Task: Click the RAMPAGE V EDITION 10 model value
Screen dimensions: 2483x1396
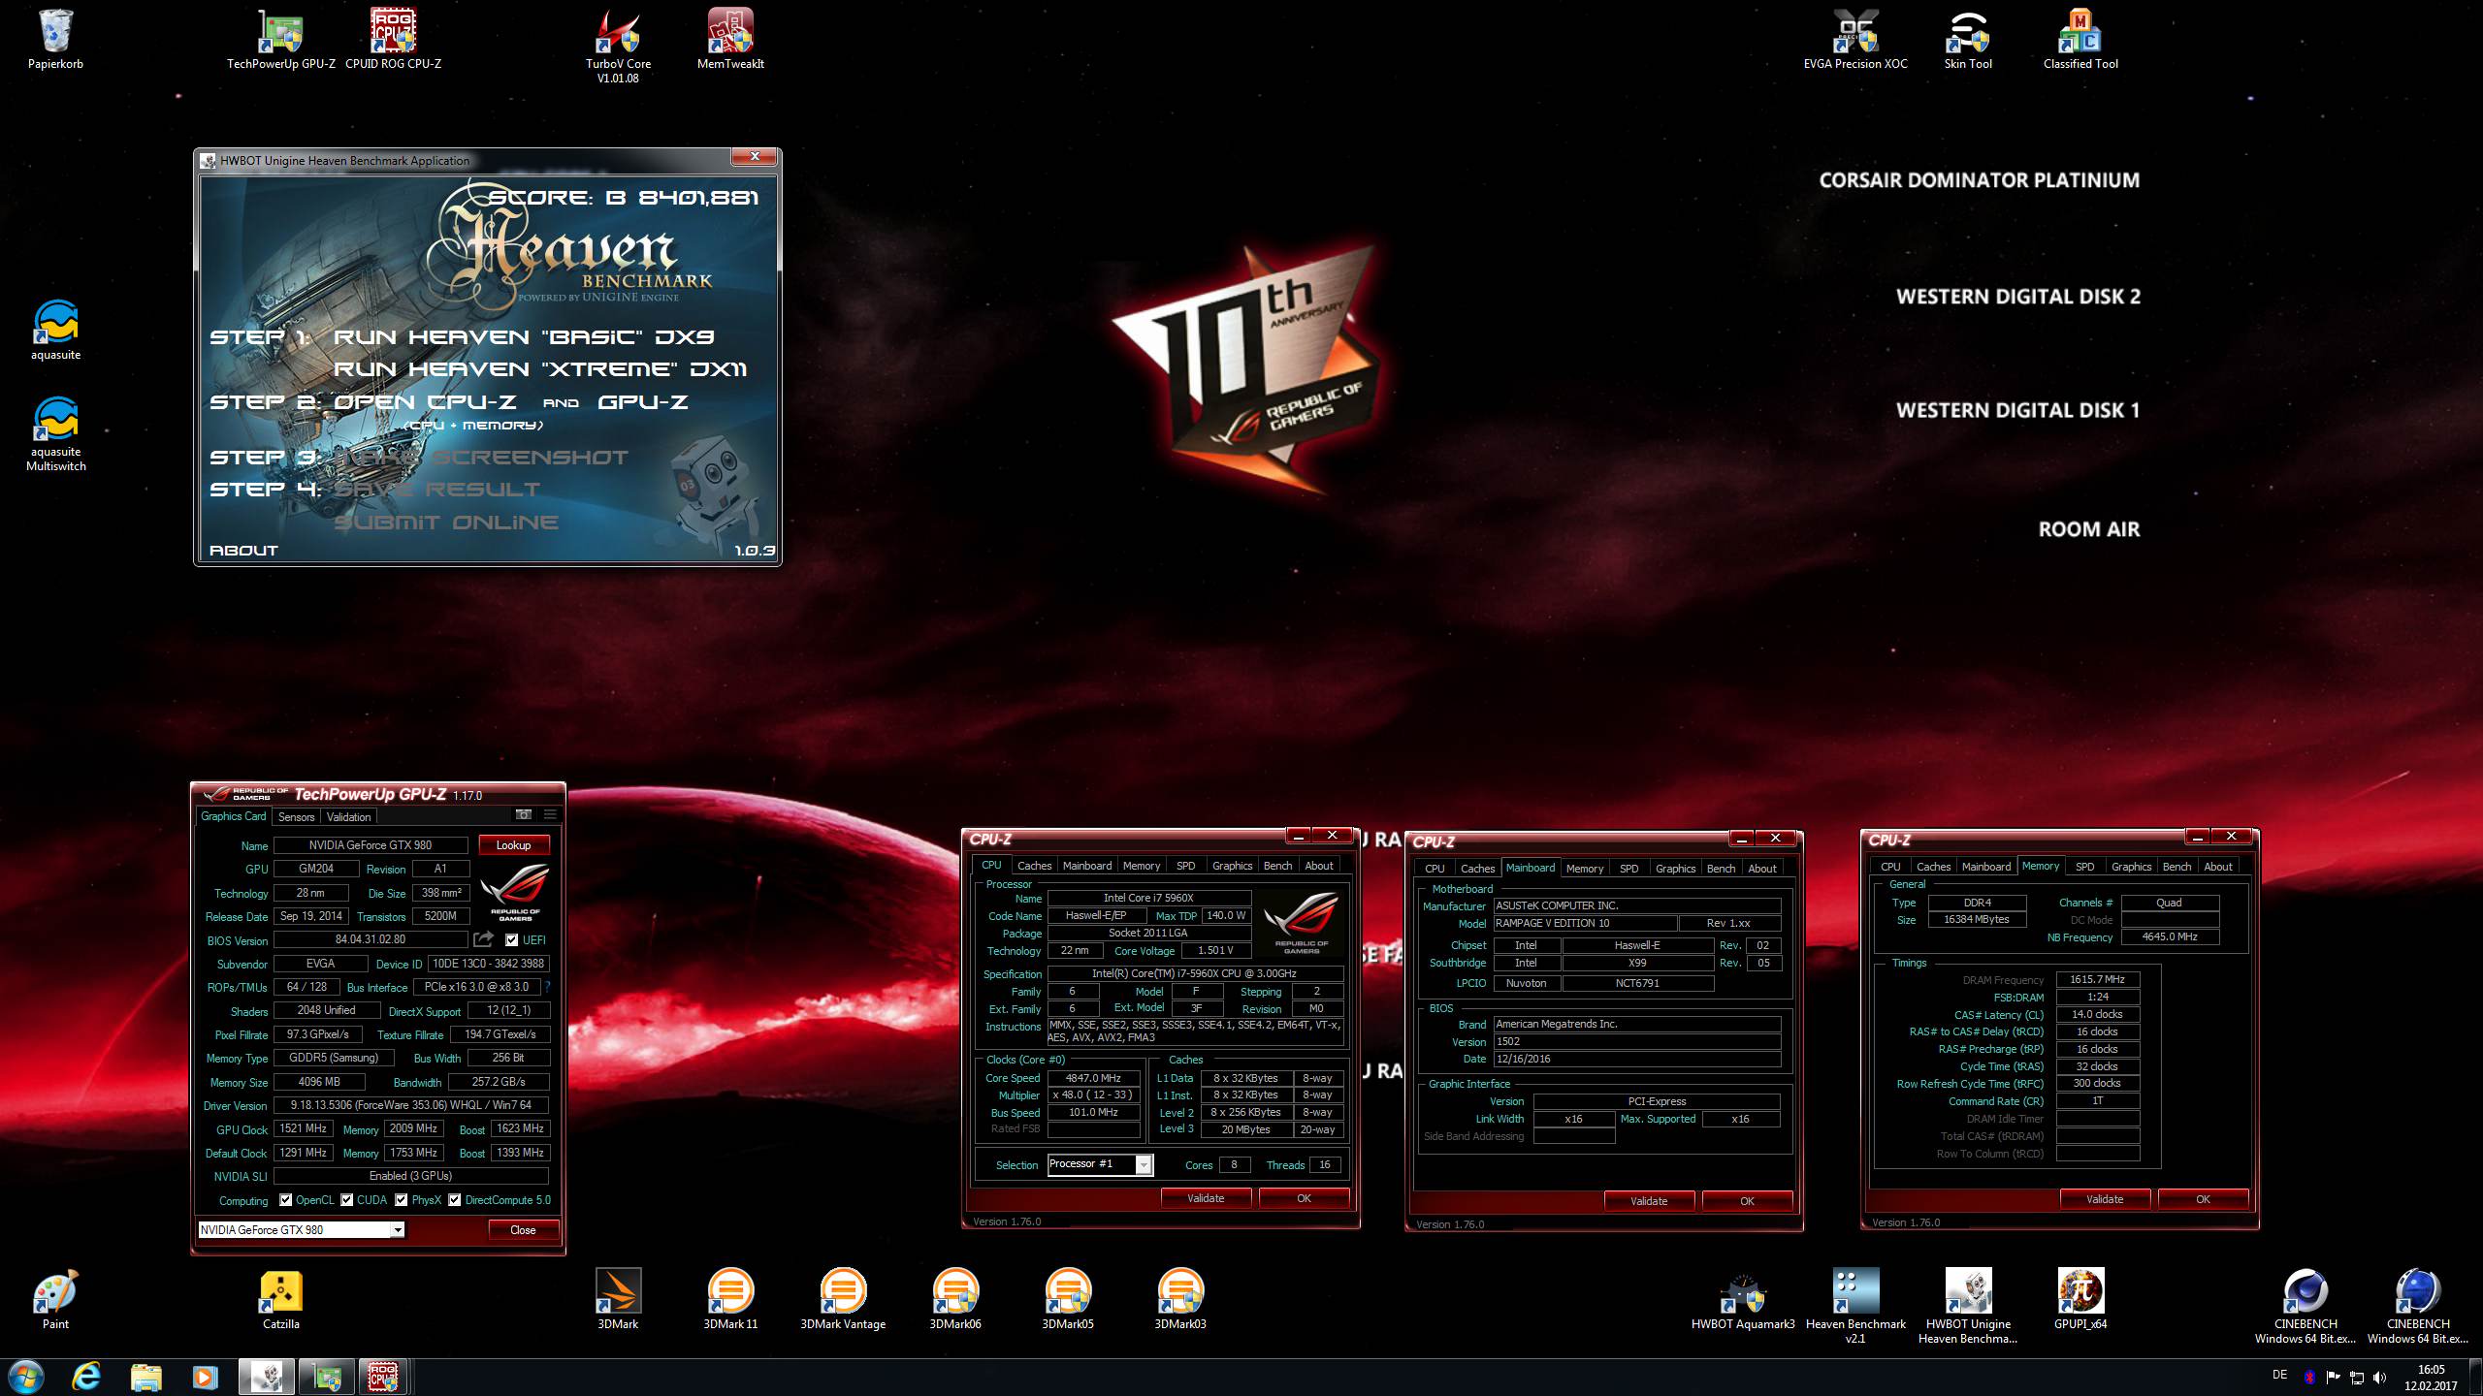Action: tap(1585, 923)
